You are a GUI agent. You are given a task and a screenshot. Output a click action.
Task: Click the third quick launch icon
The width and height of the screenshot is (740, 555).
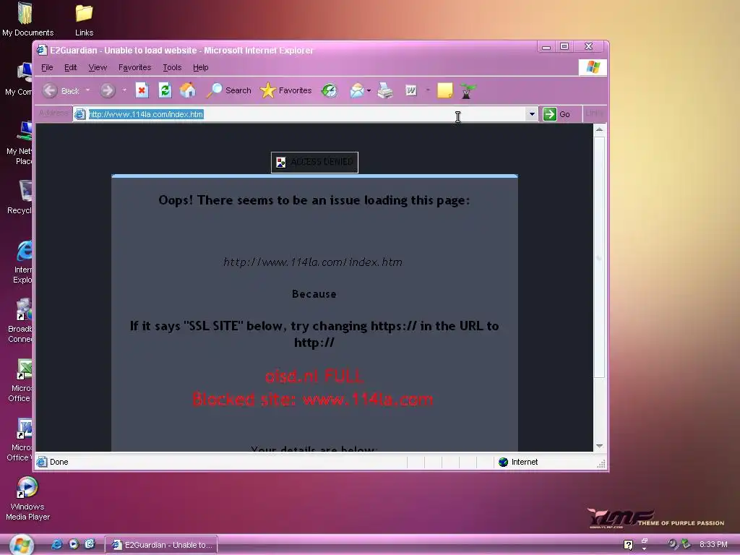pos(90,544)
